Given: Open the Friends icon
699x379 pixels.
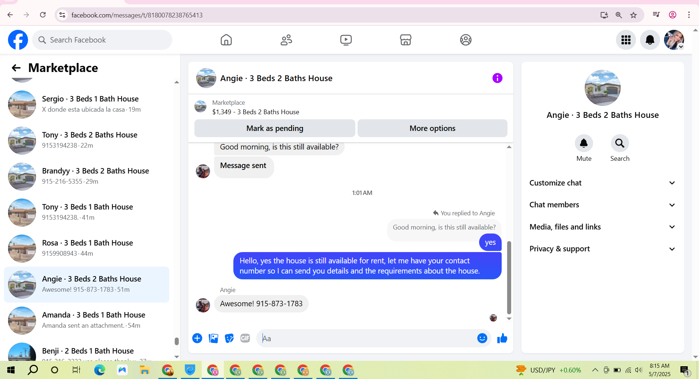Looking at the screenshot, I should (286, 40).
